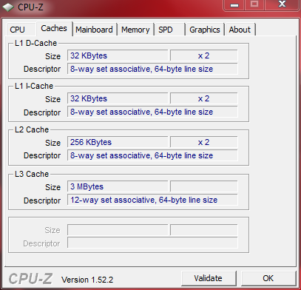301x290 pixels.
Task: Select the Caches tab
Action: 54,29
